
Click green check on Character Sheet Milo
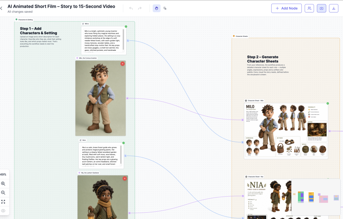[x=328, y=103]
